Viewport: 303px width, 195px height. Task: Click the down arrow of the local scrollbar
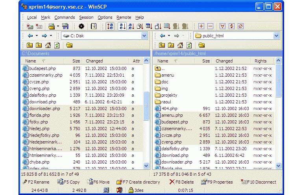[146, 166]
